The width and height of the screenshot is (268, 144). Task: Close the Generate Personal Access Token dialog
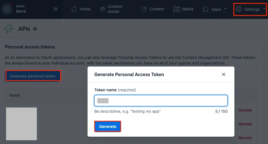tap(224, 74)
